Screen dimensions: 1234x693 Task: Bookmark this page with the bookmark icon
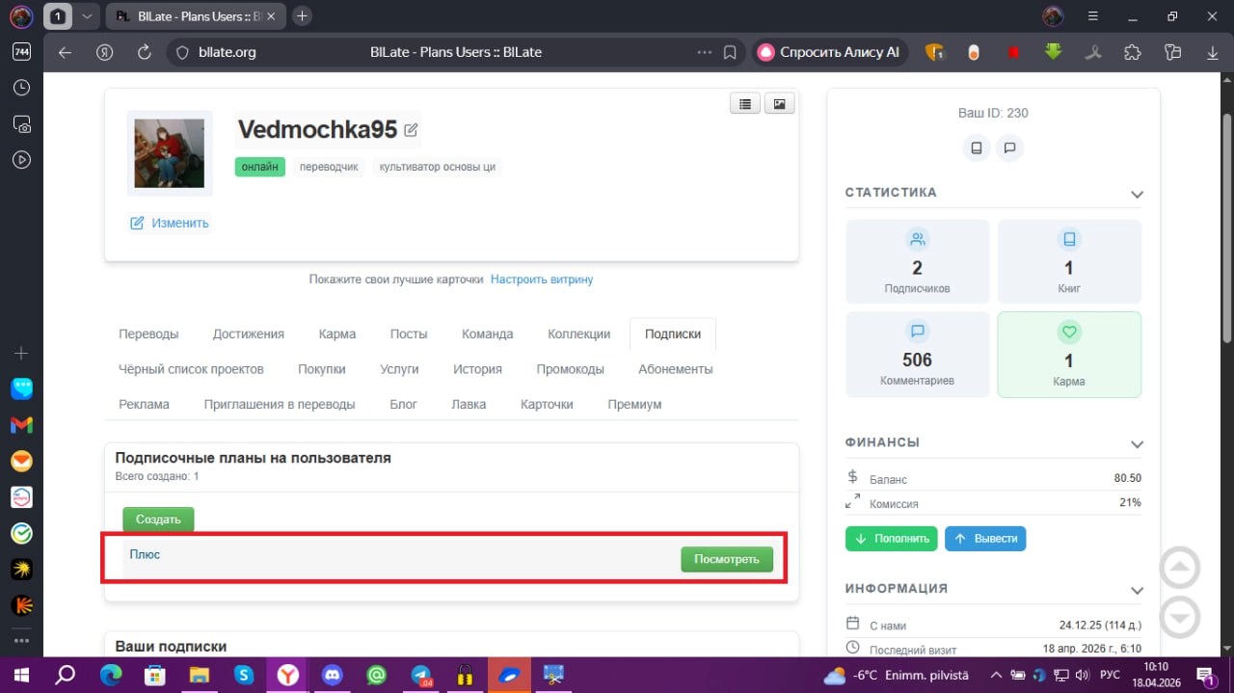[x=730, y=52]
